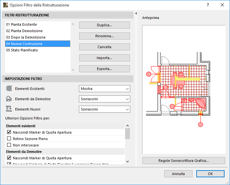
Task: Open the Elementi Nuovi dropdown
Action: (105, 109)
